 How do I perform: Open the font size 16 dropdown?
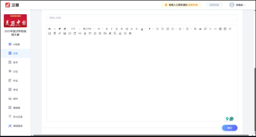coord(100,29)
